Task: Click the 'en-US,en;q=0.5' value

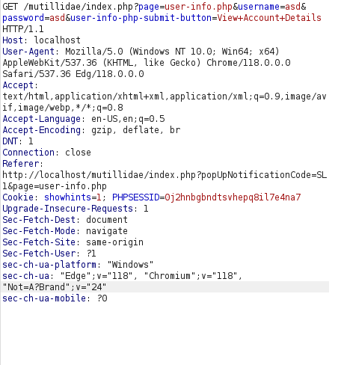Action: click(x=128, y=119)
